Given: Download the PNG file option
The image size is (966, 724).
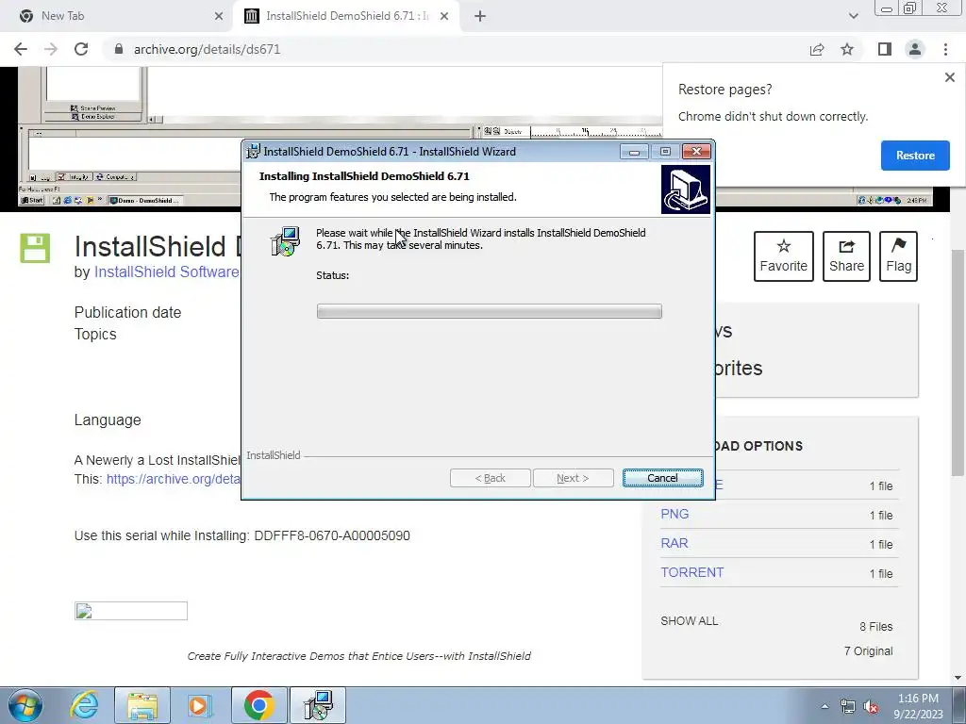Looking at the screenshot, I should click(675, 514).
